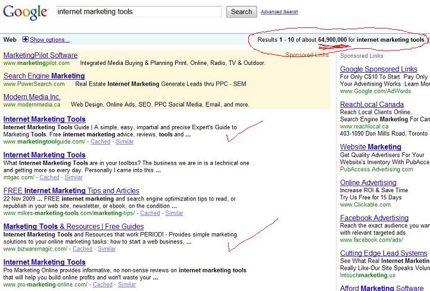The image size is (430, 291).
Task: Click Intouchmarketing.us URL text
Action: [x=367, y=275]
